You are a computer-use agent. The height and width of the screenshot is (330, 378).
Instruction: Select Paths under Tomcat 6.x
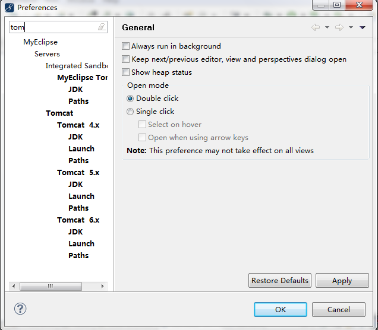click(x=78, y=255)
